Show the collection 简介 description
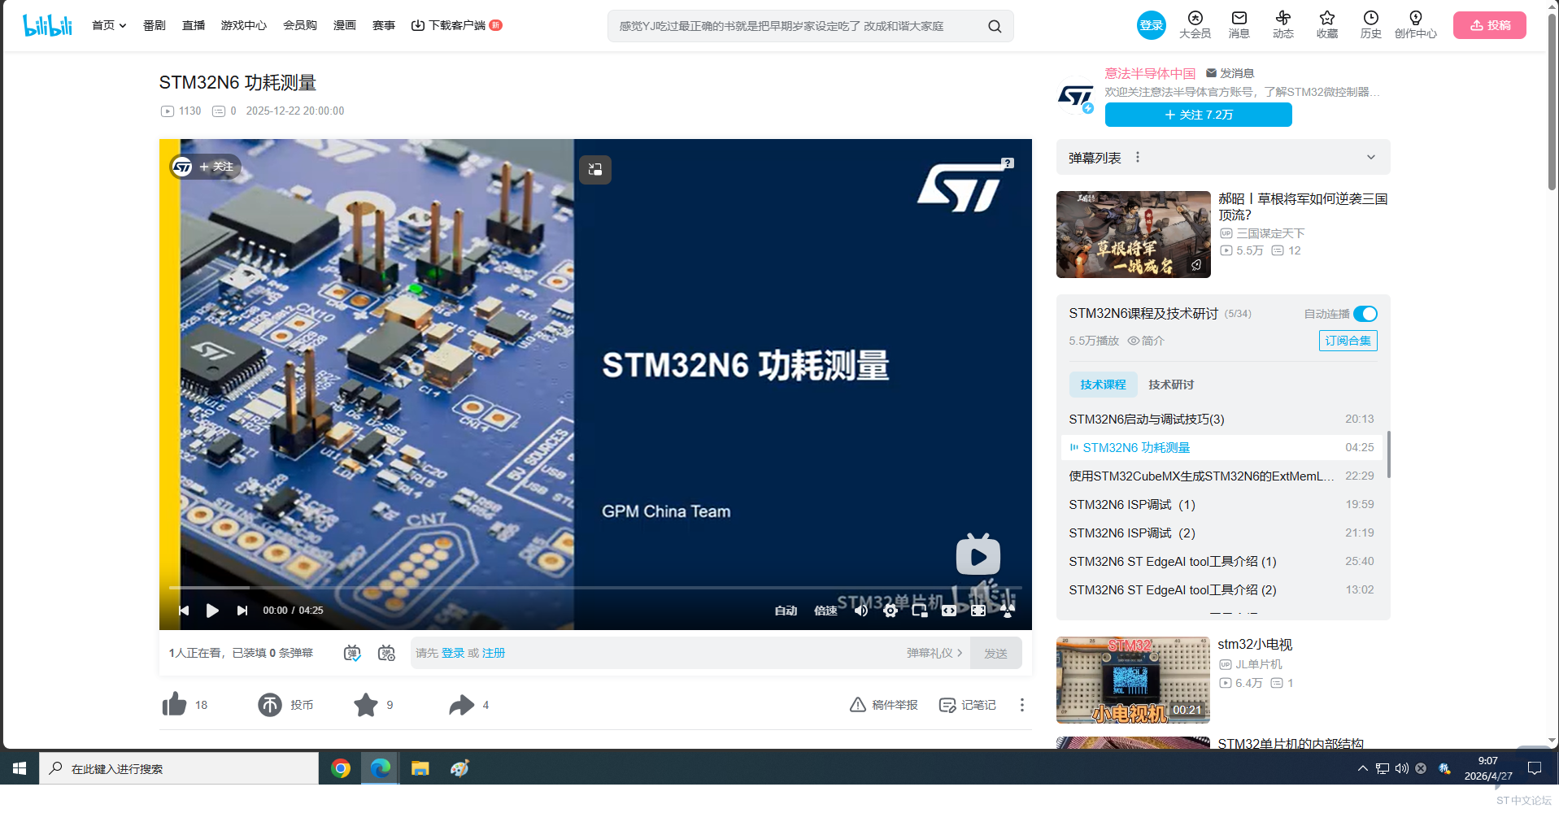The height and width of the screenshot is (813, 1559). pos(1146,341)
